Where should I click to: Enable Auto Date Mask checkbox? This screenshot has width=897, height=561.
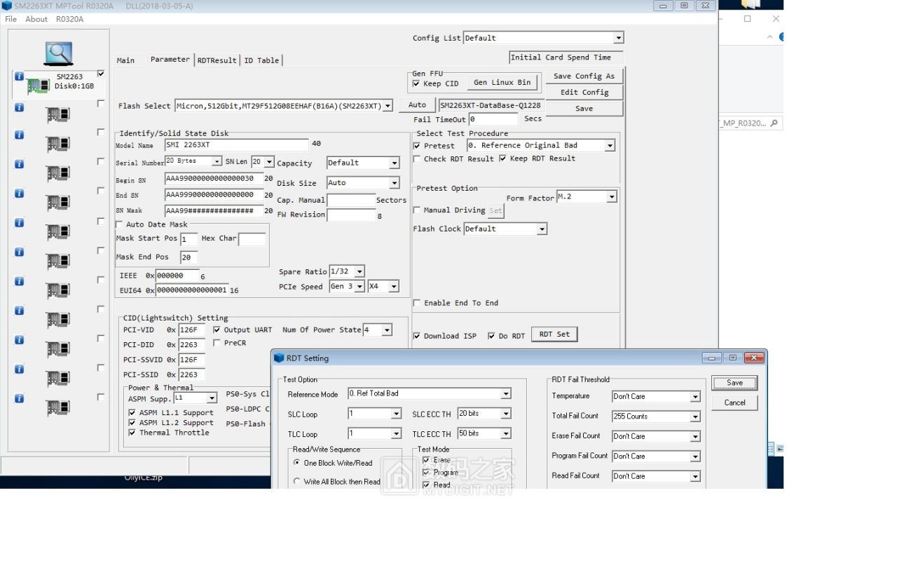[119, 224]
